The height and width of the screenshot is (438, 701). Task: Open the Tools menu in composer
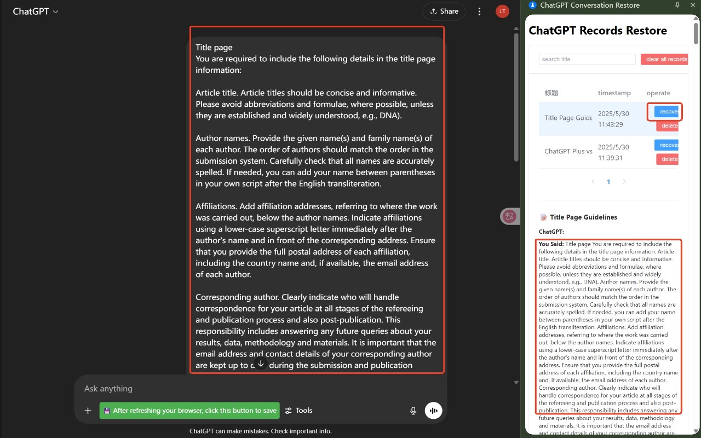click(x=298, y=411)
